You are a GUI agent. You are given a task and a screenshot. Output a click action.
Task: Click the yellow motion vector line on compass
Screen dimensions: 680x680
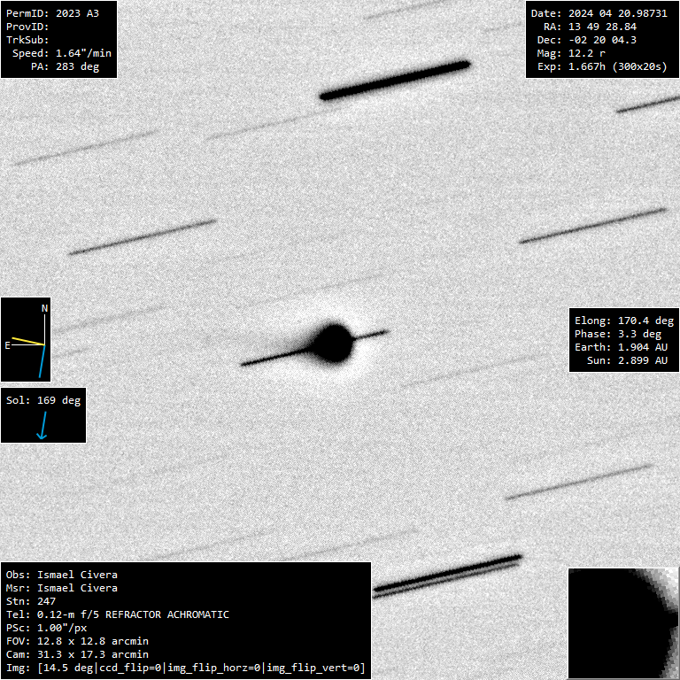(28, 341)
